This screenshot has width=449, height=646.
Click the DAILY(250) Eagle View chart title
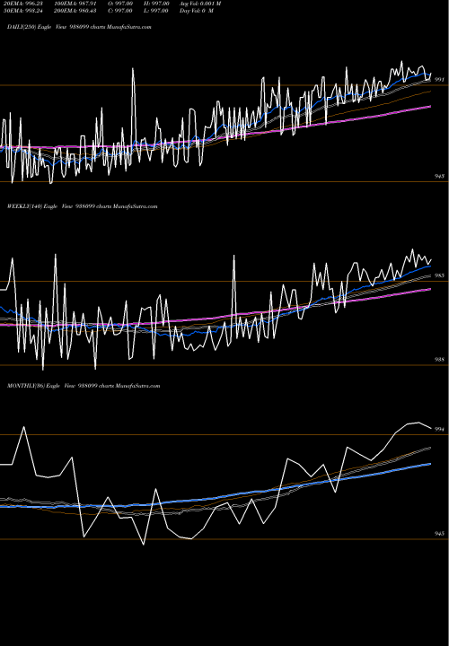pyautogui.click(x=79, y=27)
